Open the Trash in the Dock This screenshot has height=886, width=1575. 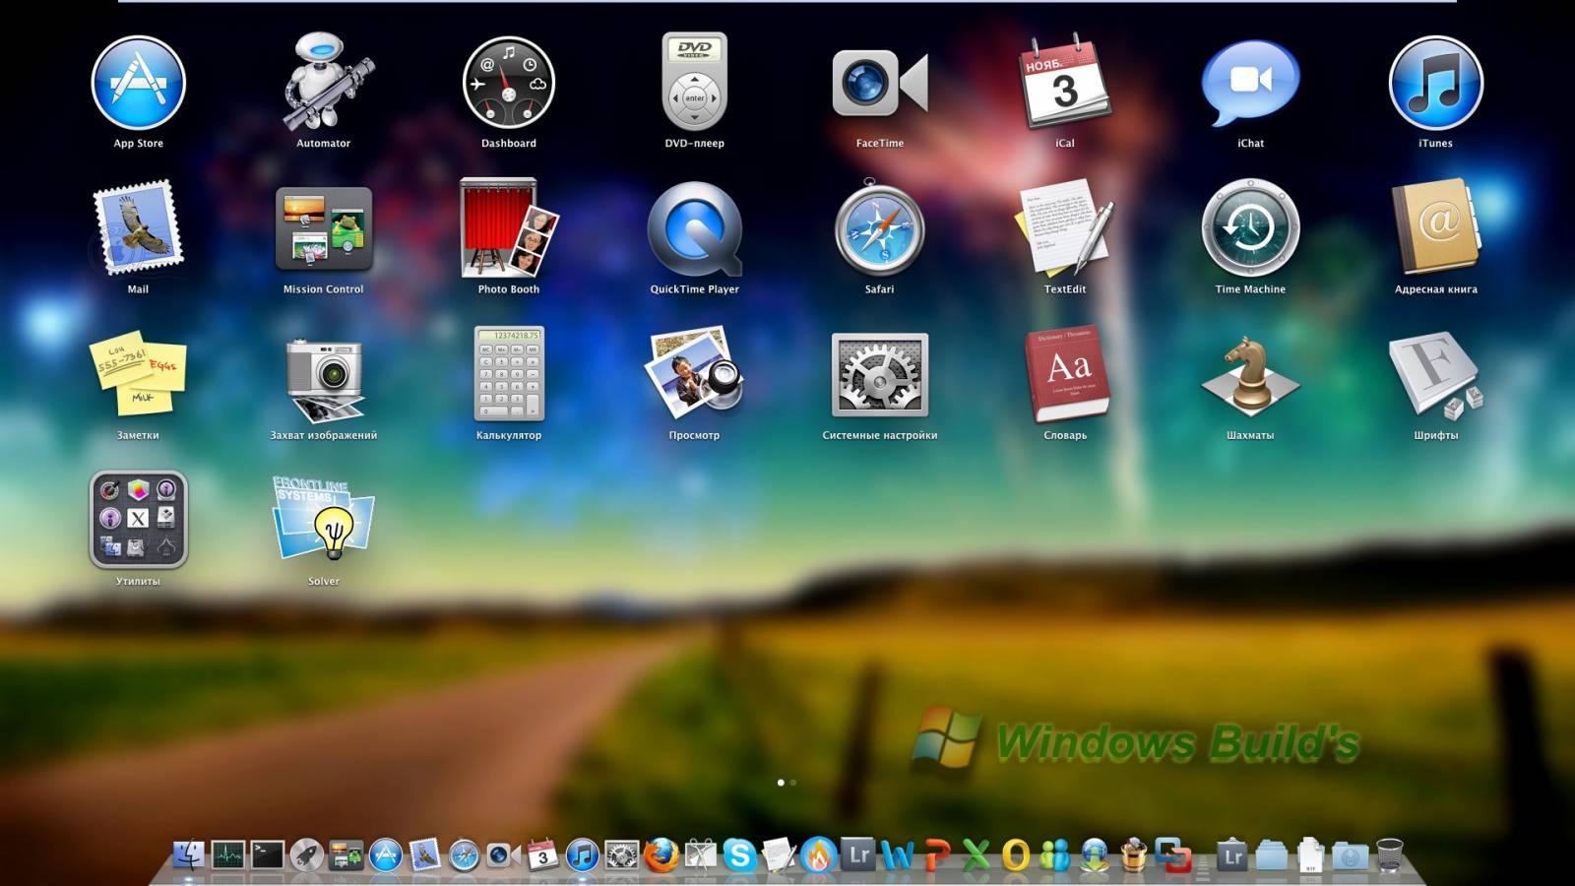point(1389,855)
